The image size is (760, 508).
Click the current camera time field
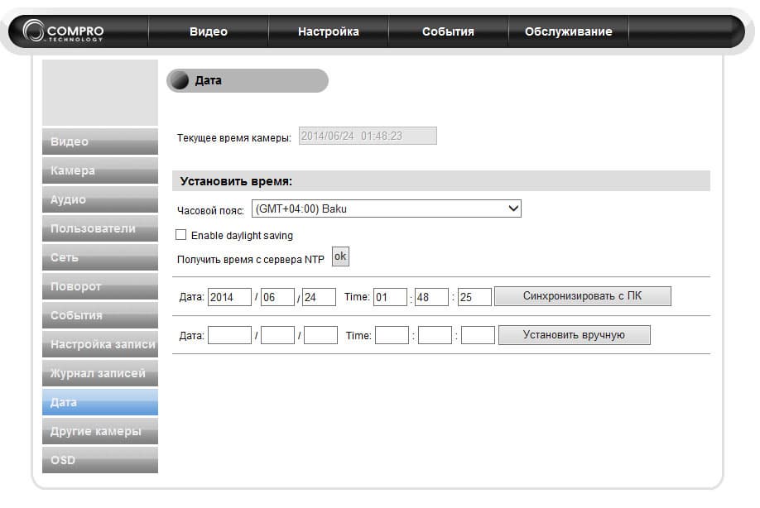coord(368,136)
